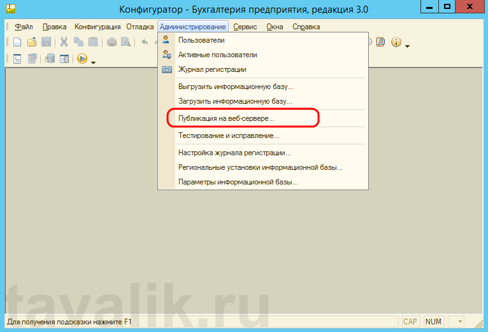Screen dimensions: 488x332
Task: Click the Save diskette icon
Action: pyautogui.click(x=46, y=42)
